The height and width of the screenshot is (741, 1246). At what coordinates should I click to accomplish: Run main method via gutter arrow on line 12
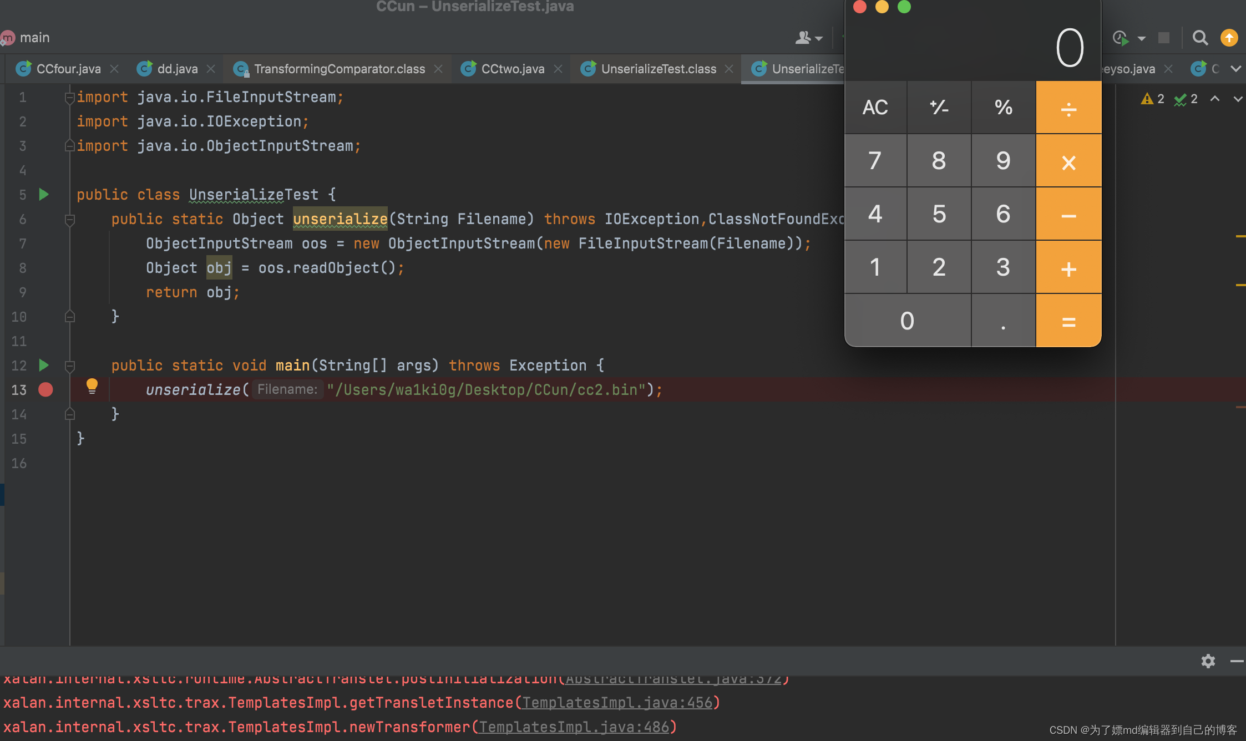click(x=44, y=365)
